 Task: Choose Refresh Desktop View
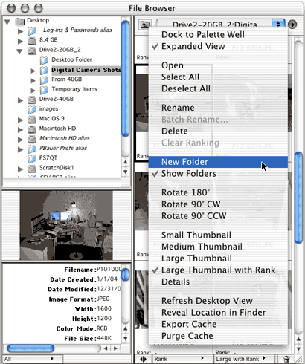218,301
